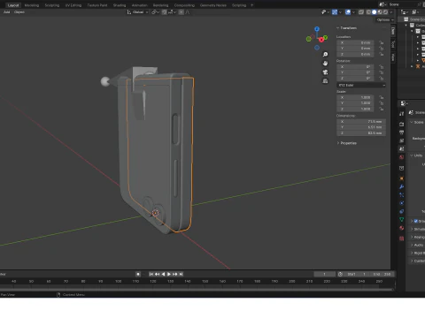Click the blue Z axis gizmo ball
This screenshot has height=318, width=425.
click(317, 29)
